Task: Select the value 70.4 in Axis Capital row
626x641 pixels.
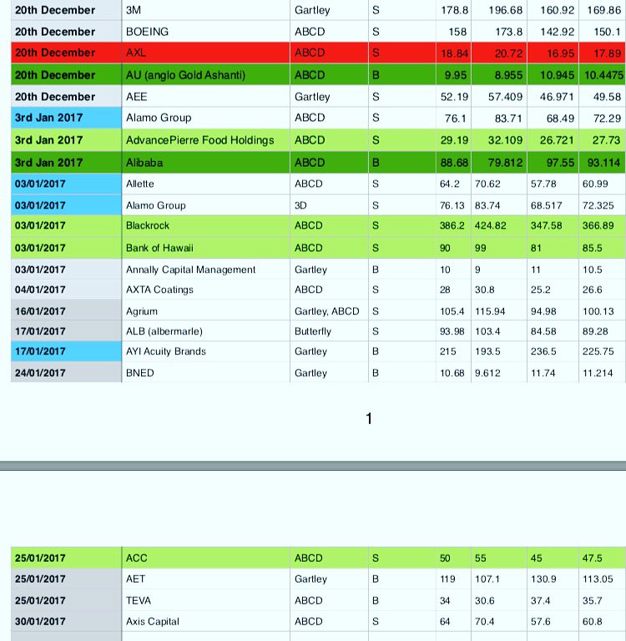Action: click(x=484, y=622)
